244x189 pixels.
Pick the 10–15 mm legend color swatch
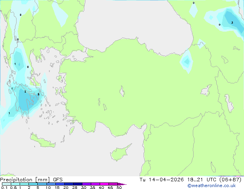point(51,184)
